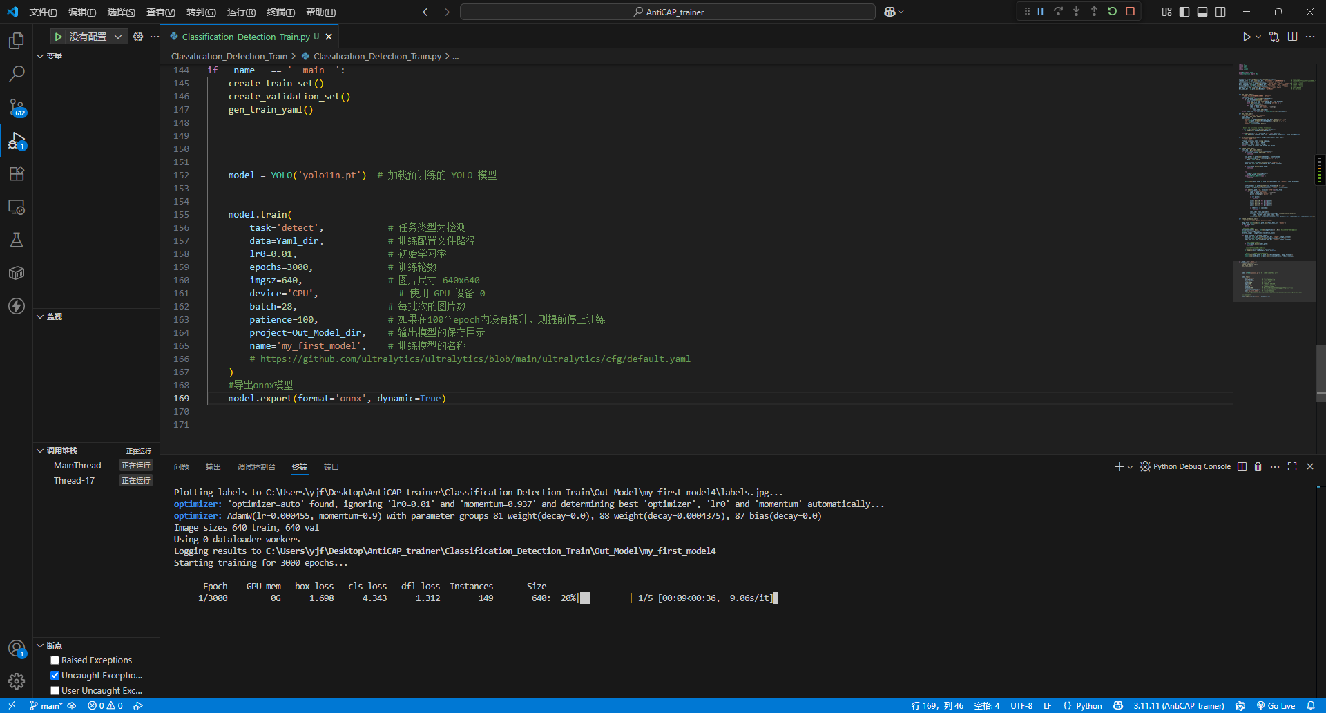
Task: Open run options dropdown beside play button
Action: tap(1258, 37)
